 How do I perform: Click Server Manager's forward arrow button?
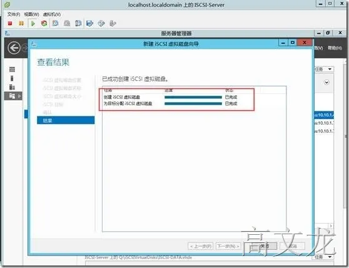point(25,48)
